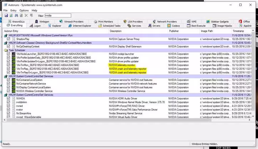
Task: Switch to the Logon tab
Action: [x=35, y=26]
